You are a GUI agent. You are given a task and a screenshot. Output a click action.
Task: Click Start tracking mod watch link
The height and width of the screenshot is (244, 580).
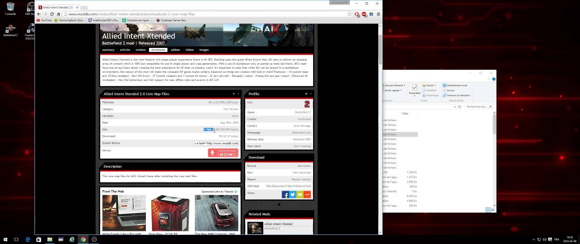point(302,146)
